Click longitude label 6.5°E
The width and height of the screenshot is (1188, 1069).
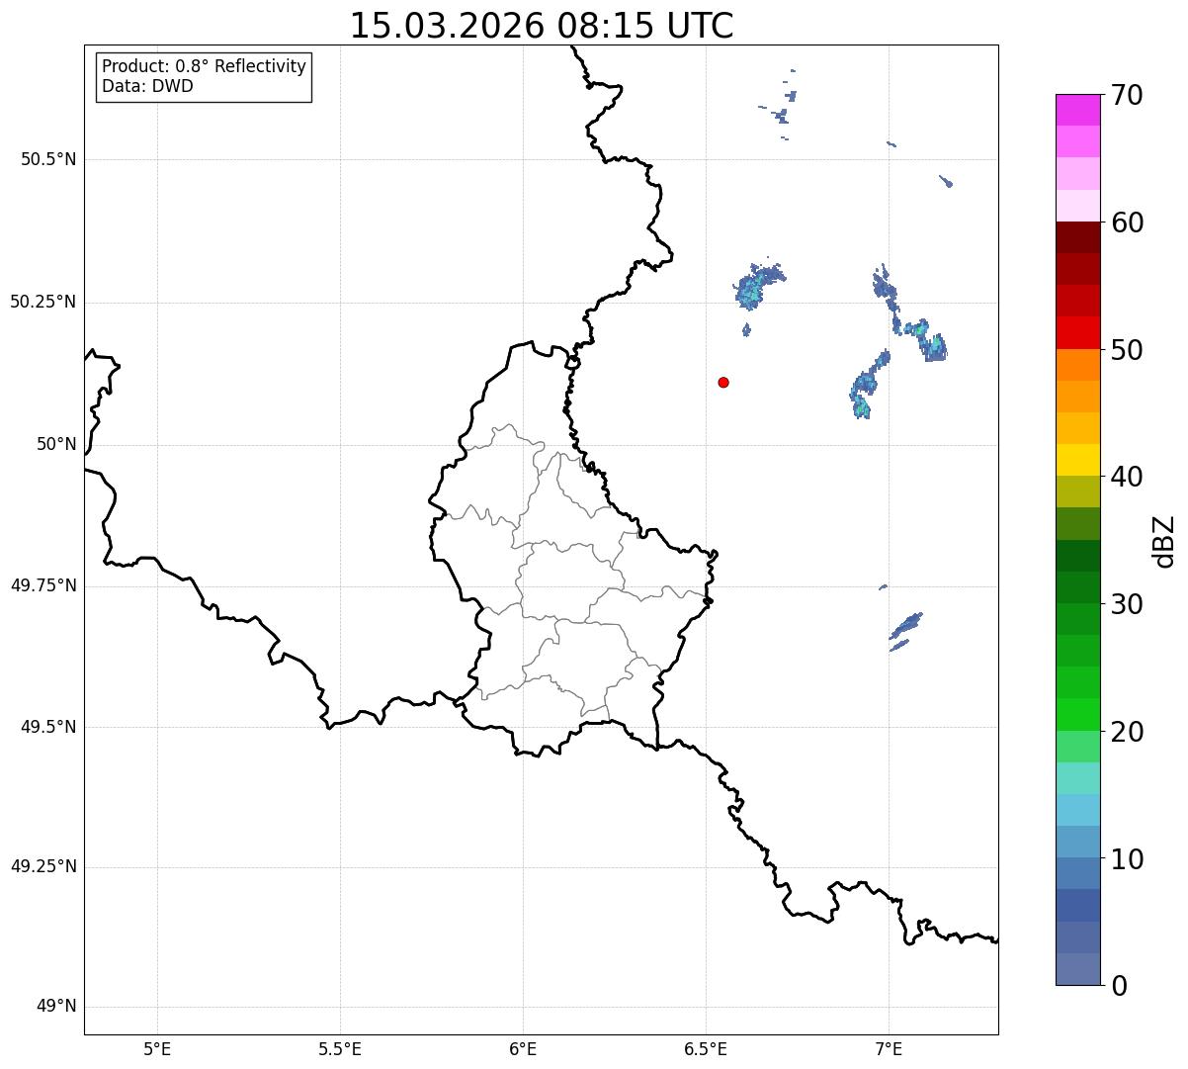706,1049
